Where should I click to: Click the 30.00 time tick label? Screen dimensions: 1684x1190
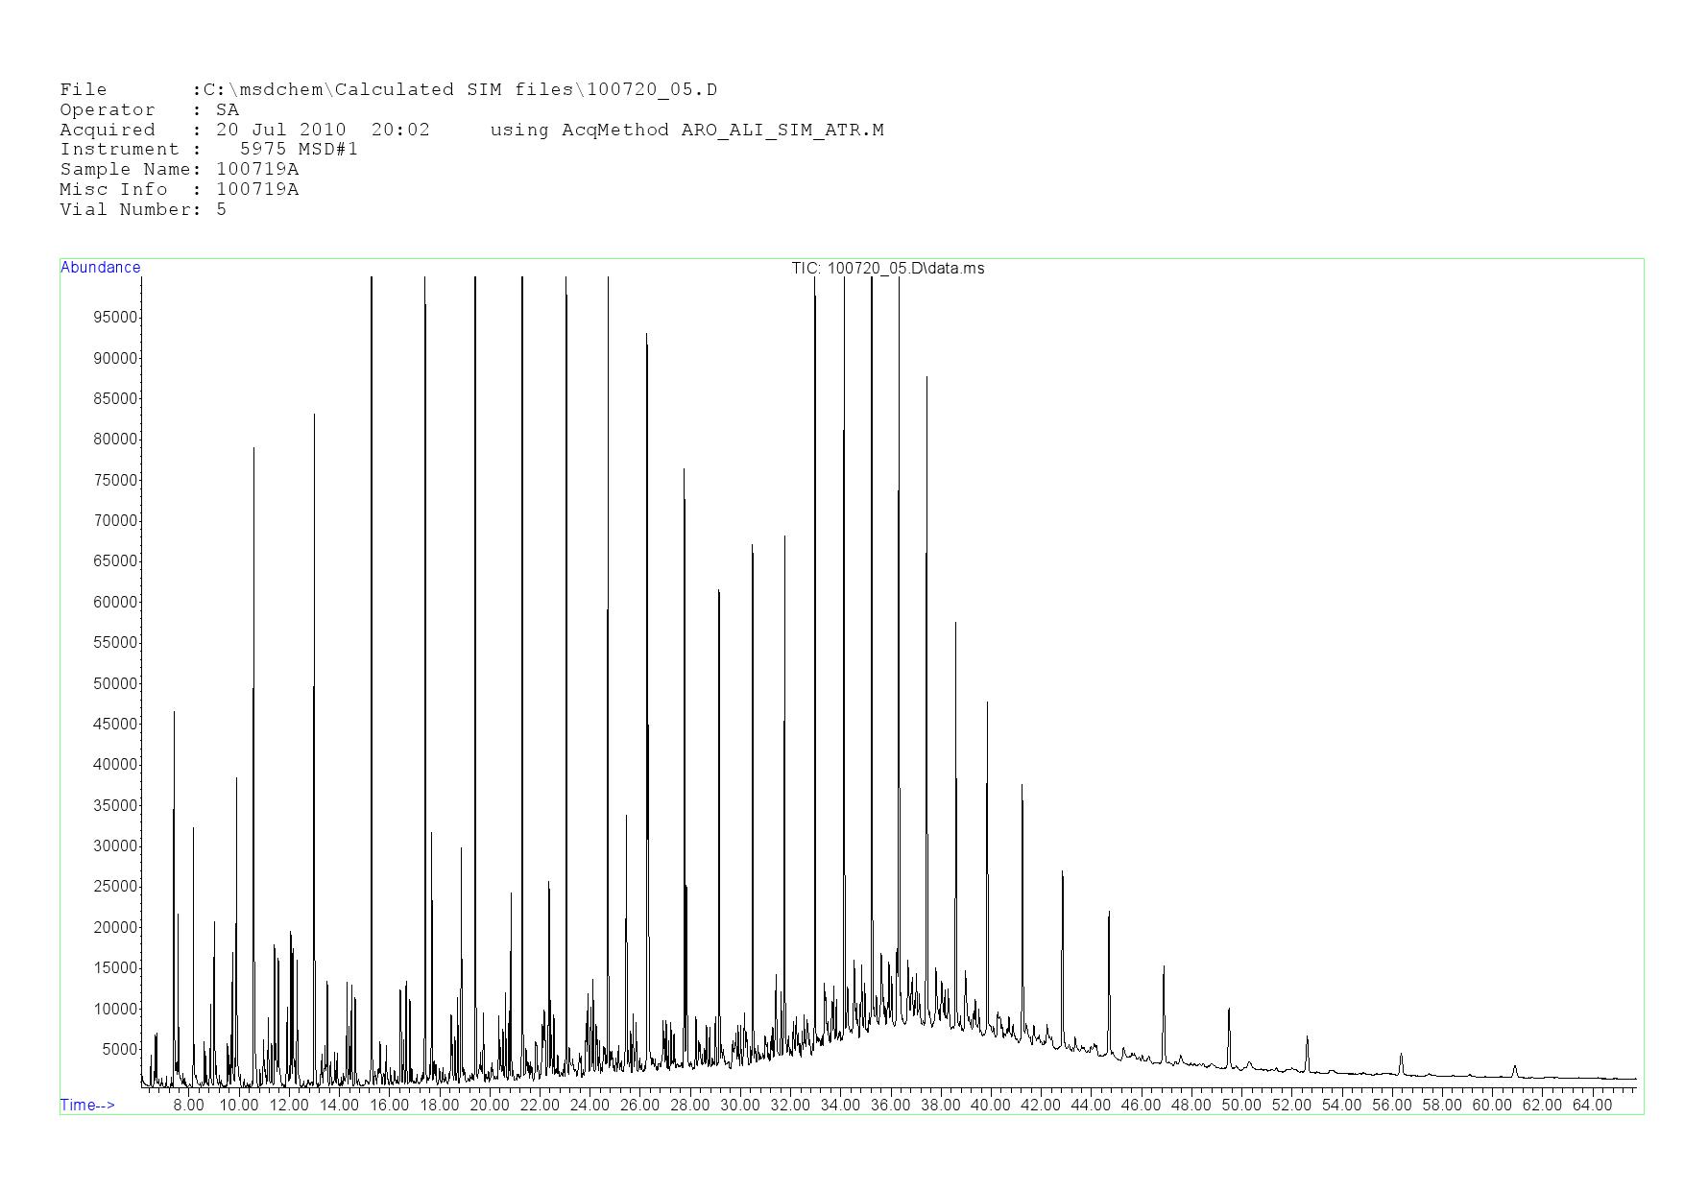(739, 1106)
